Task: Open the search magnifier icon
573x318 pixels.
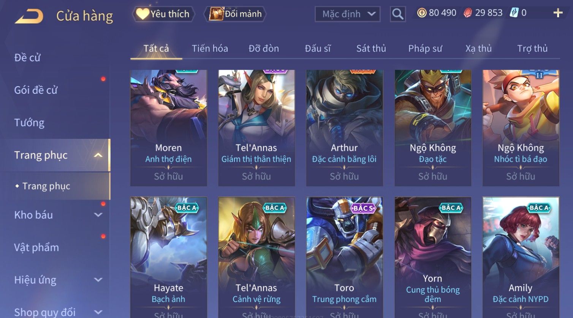Action: [398, 14]
